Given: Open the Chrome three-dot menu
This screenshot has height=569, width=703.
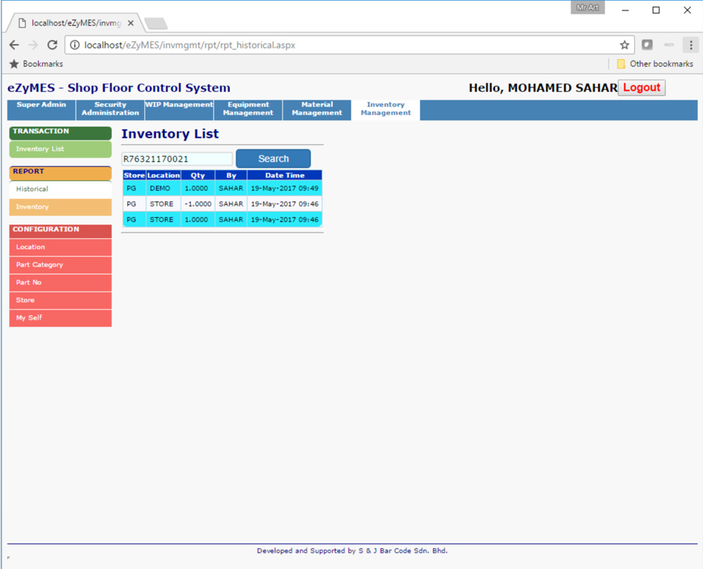Looking at the screenshot, I should tap(690, 45).
